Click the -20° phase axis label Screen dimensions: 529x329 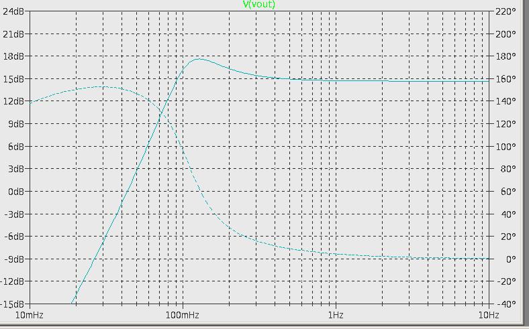coord(506,281)
